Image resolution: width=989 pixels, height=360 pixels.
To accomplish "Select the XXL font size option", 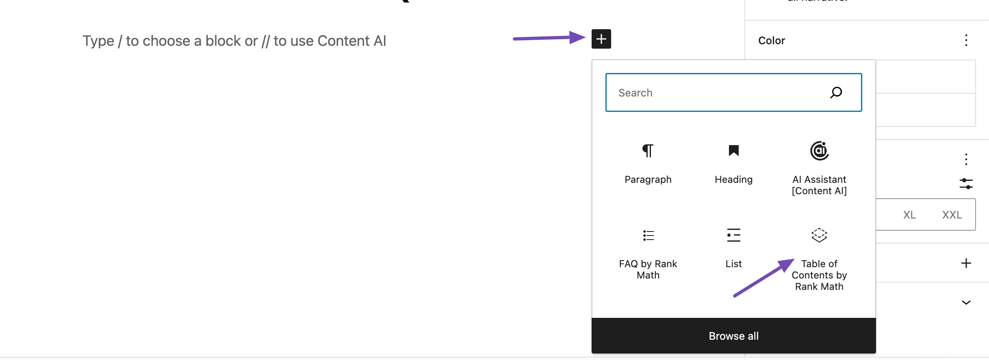I will pyautogui.click(x=952, y=215).
